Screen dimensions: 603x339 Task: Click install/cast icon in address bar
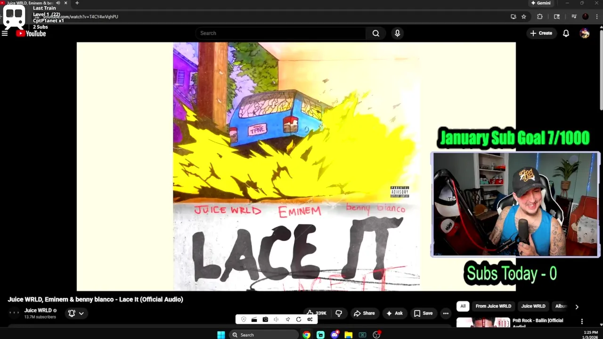[x=513, y=16]
